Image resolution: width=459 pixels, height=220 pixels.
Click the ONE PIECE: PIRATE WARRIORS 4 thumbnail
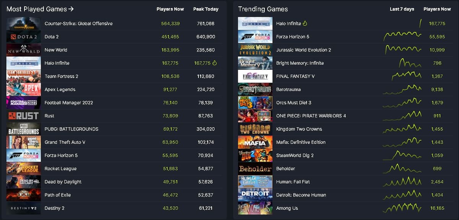255,116
